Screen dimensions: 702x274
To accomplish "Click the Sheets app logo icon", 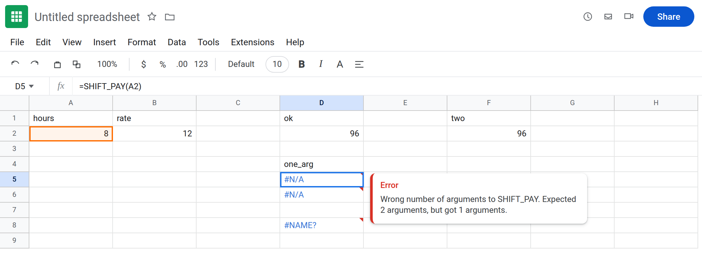I will [x=17, y=17].
